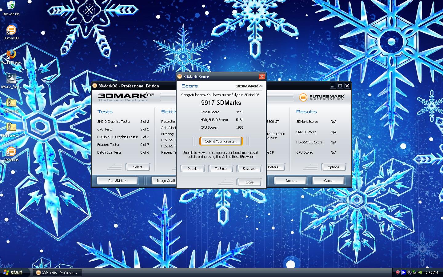Click the 3DMark06 logo in main window
This screenshot has height=277, width=443.
126,97
